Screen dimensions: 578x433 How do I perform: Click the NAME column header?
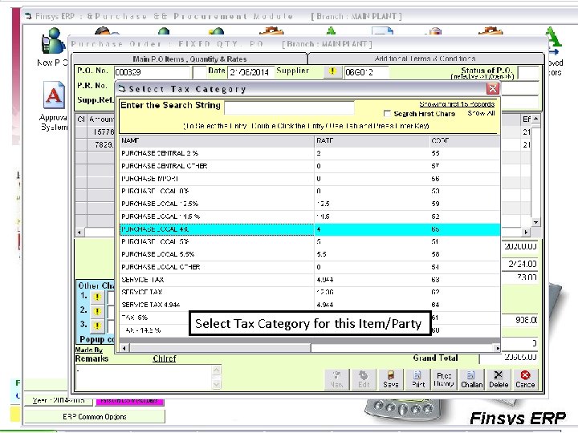click(x=217, y=140)
